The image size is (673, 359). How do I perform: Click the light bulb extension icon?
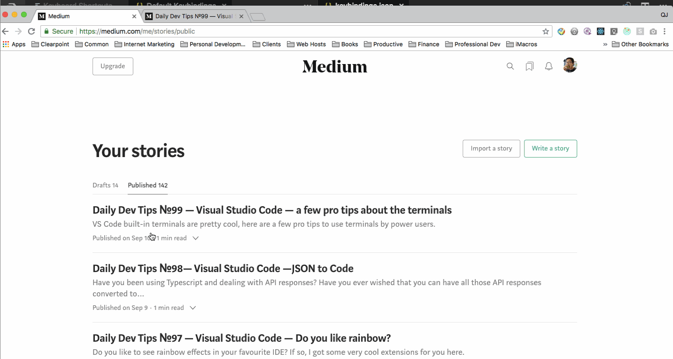614,31
